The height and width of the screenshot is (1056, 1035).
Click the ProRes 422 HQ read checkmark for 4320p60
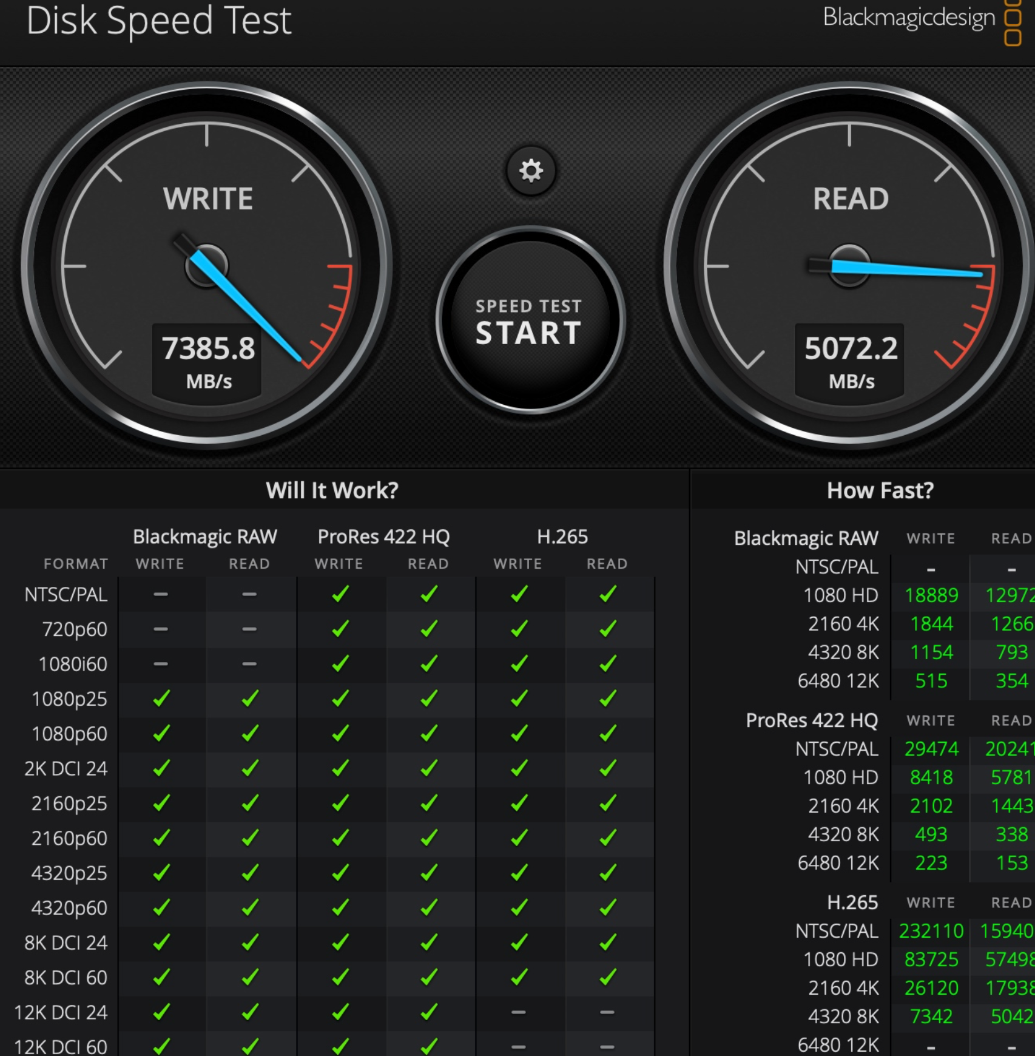(429, 907)
